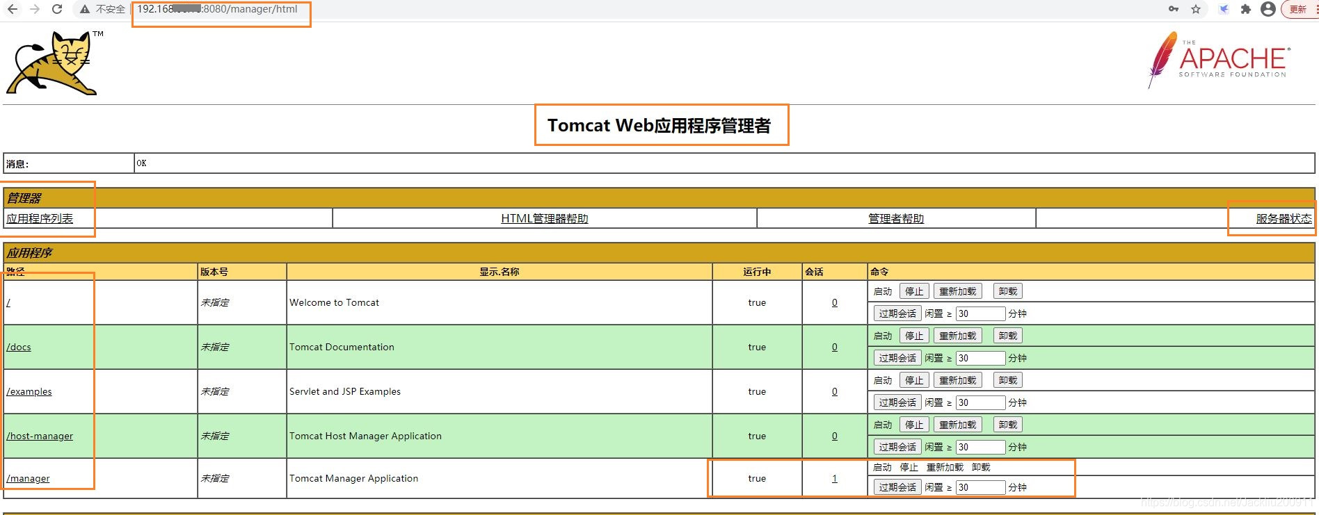Open the user profile avatar icon
The height and width of the screenshot is (515, 1319).
click(x=1268, y=9)
